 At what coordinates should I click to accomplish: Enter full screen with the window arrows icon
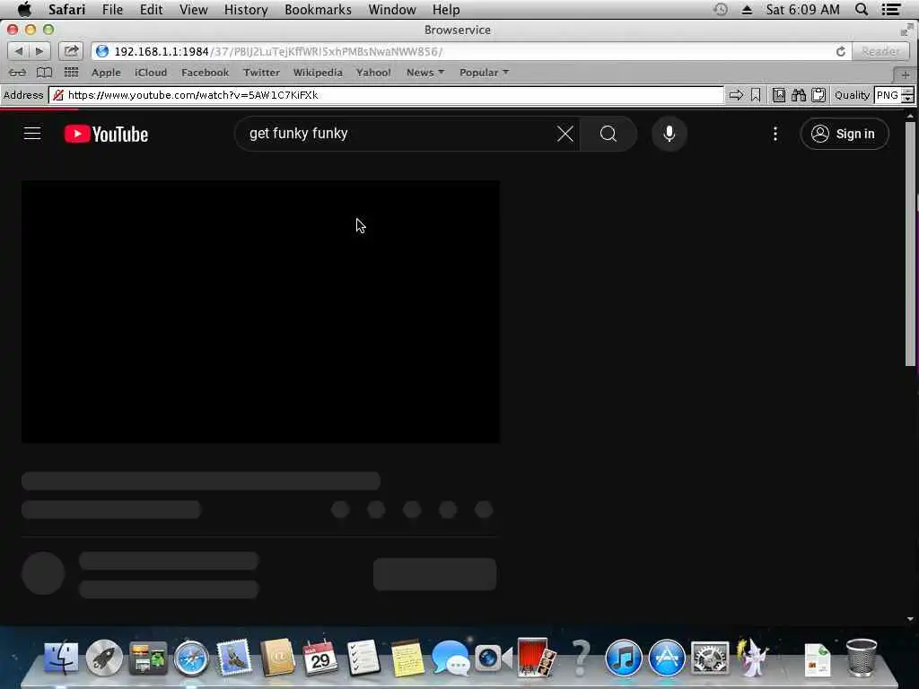coord(906,30)
